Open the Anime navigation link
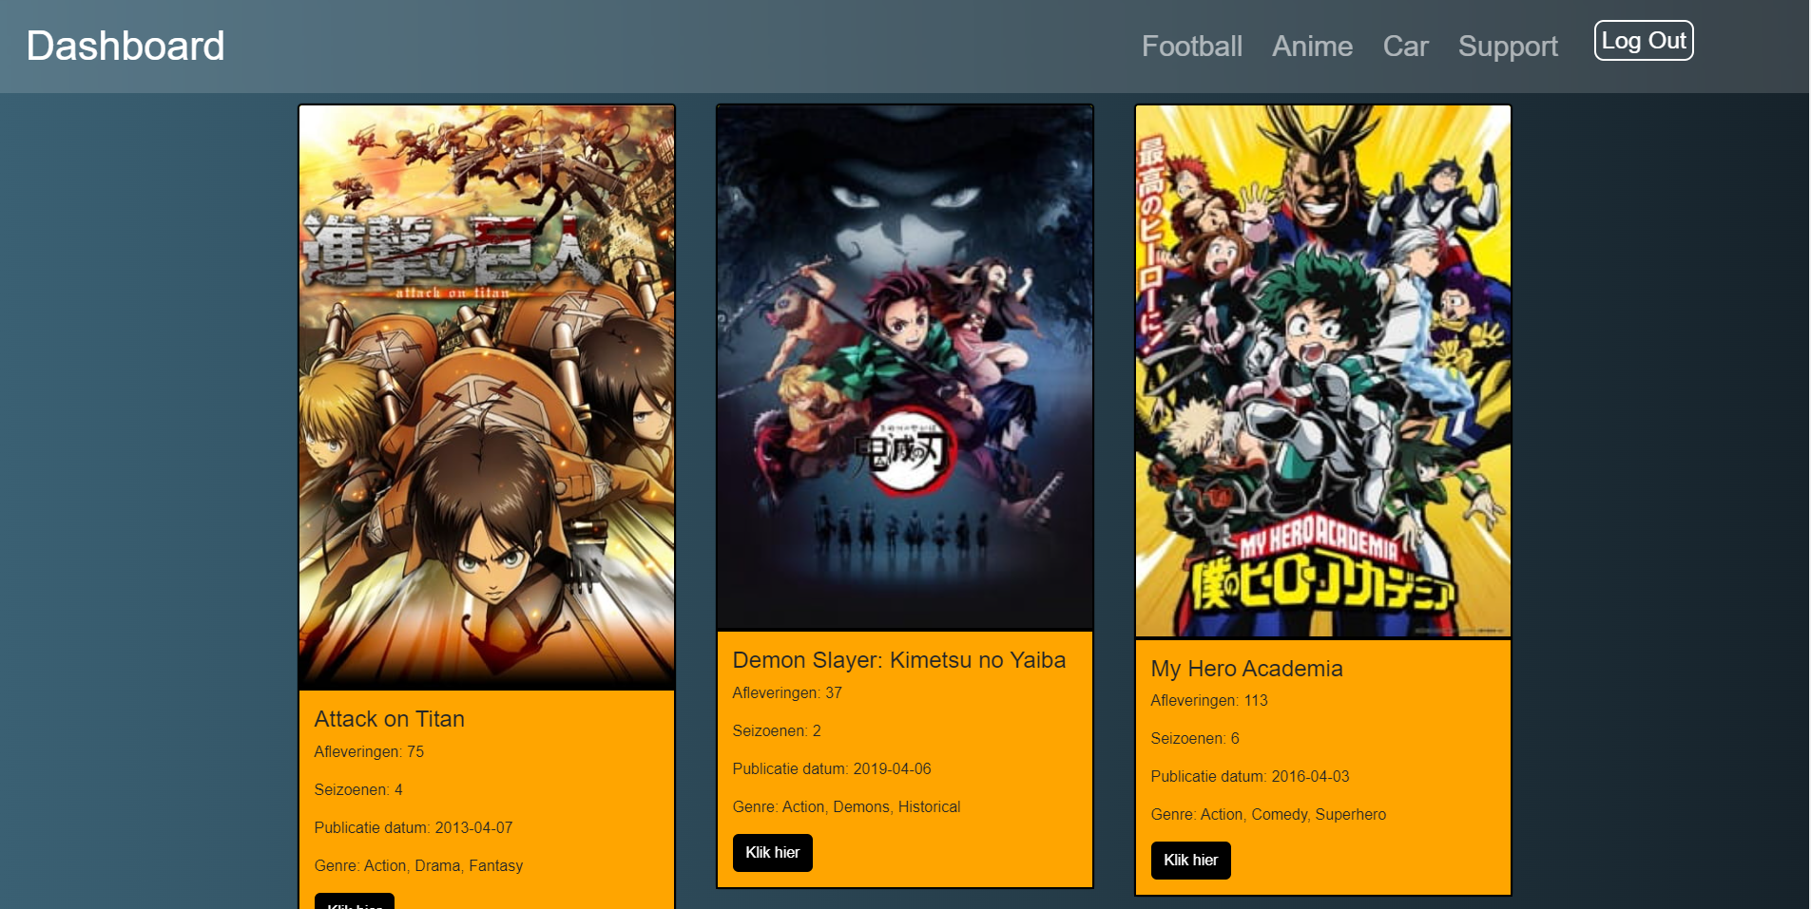Viewport: 1811px width, 909px height. 1312,46
